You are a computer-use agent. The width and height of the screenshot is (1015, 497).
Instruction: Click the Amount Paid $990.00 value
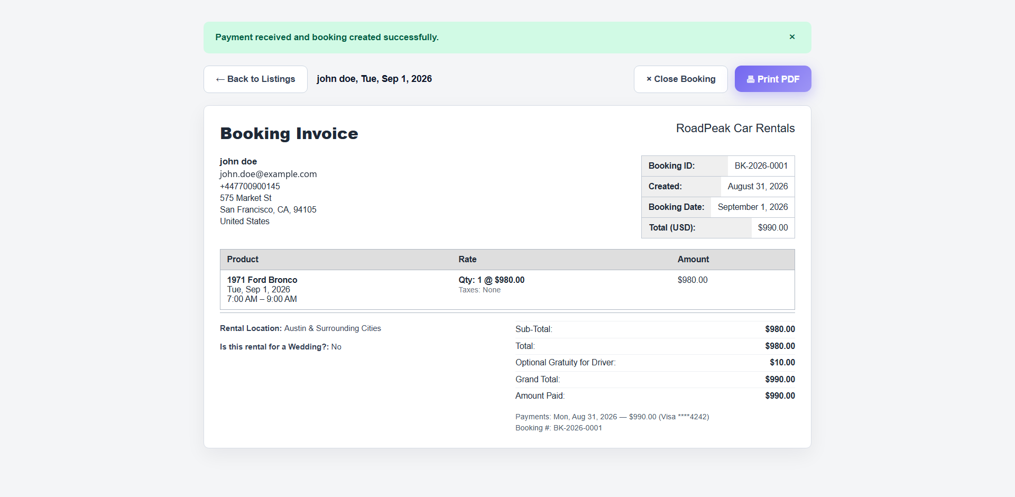tap(780, 396)
